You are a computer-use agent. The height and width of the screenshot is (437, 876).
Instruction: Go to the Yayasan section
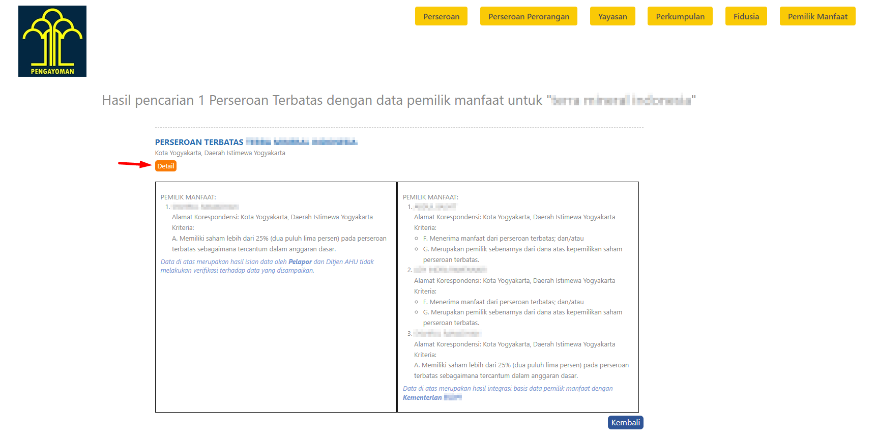[612, 16]
